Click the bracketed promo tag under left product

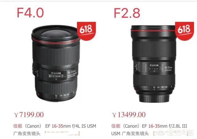click(62, 133)
